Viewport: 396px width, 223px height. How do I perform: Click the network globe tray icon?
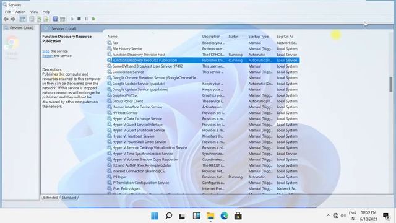[335, 216]
